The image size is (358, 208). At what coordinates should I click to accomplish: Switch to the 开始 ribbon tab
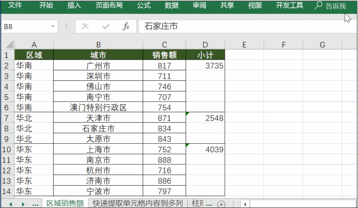coord(46,5)
